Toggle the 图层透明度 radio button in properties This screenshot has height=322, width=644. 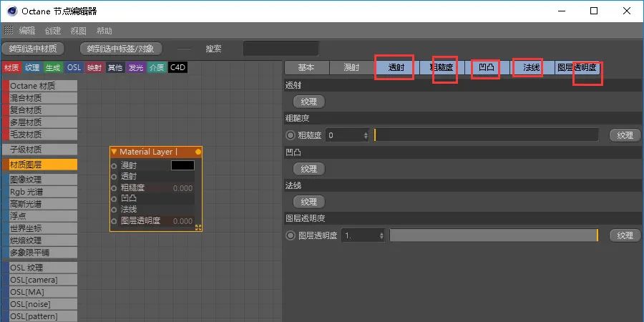(291, 235)
